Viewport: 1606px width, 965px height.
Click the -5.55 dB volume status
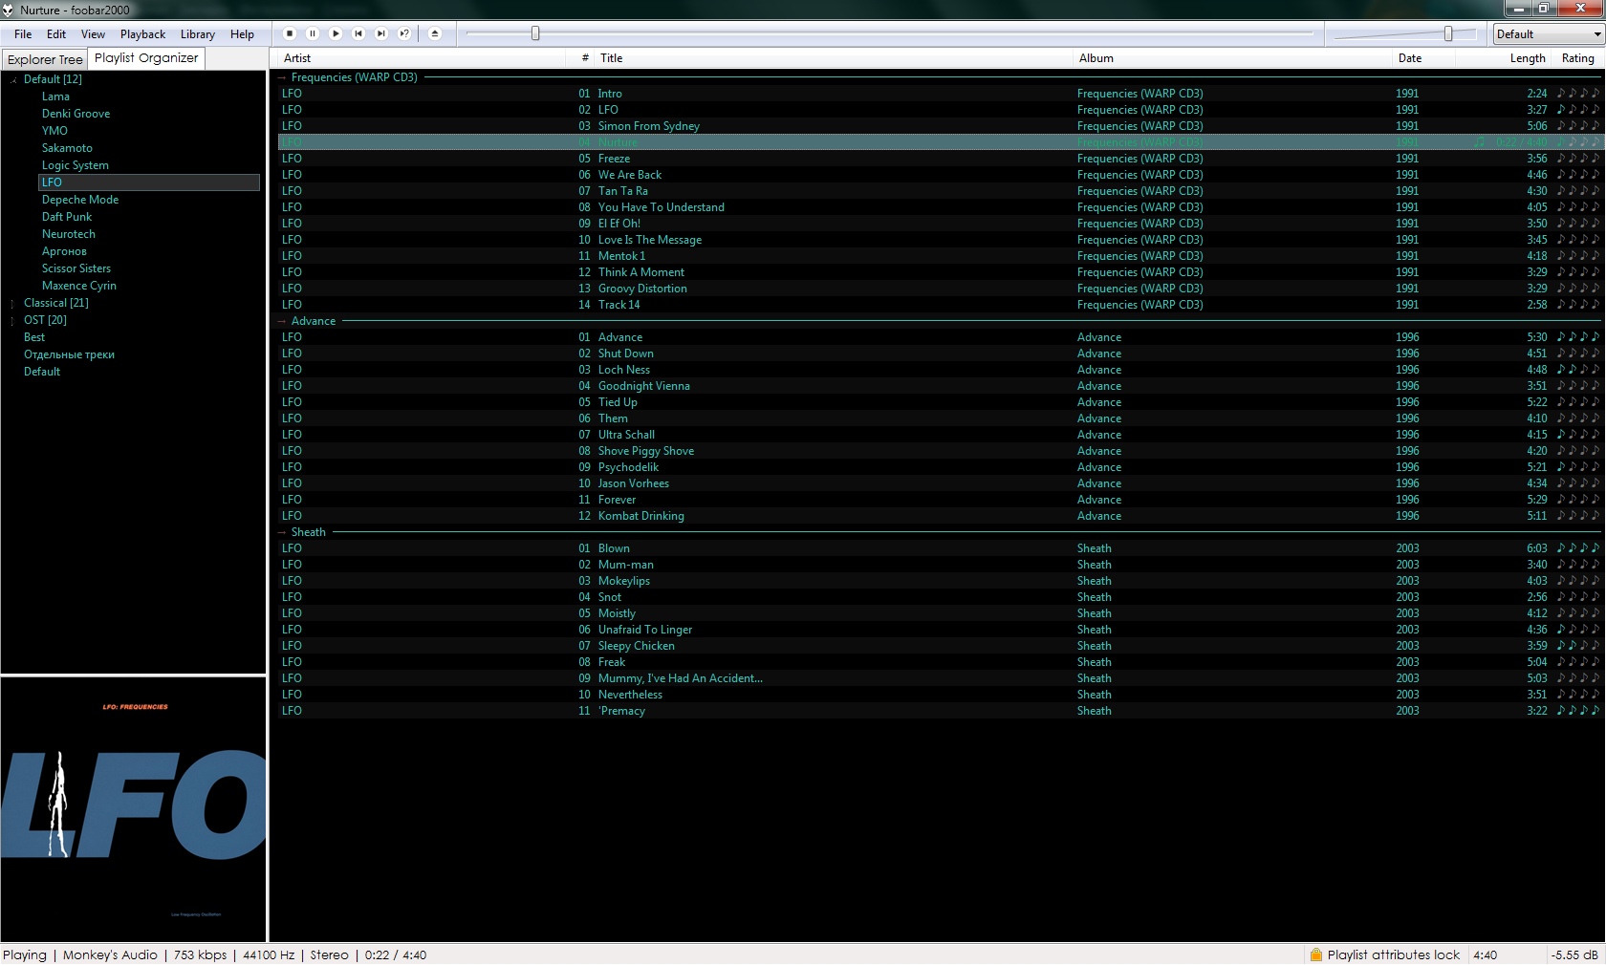pos(1574,954)
